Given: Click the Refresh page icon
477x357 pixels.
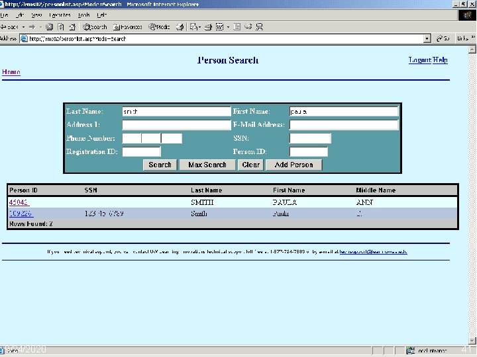Looking at the screenshot, I should tap(61, 27).
